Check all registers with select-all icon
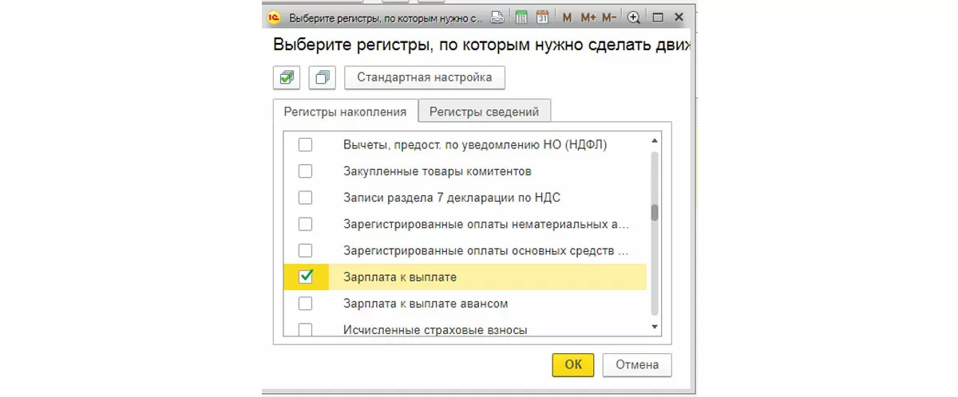This screenshot has height=397, width=958. [x=286, y=77]
